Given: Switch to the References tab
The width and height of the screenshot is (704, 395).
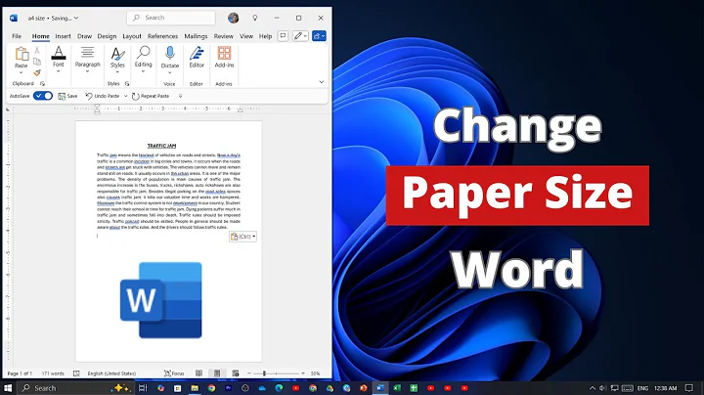Looking at the screenshot, I should point(162,36).
